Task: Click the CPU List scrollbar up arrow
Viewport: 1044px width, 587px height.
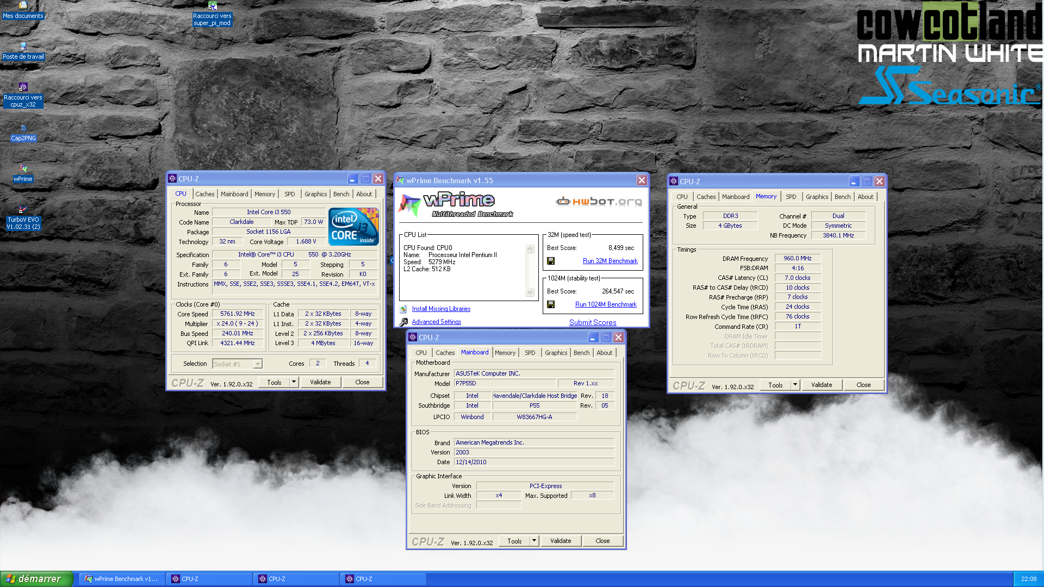Action: pyautogui.click(x=530, y=249)
